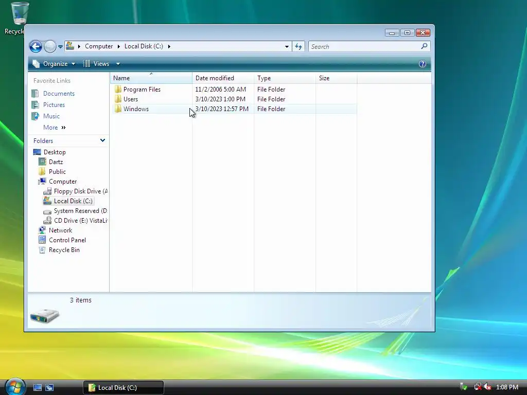This screenshot has width=527, height=395.
Task: Open the Windows Start orb
Action: (x=15, y=387)
